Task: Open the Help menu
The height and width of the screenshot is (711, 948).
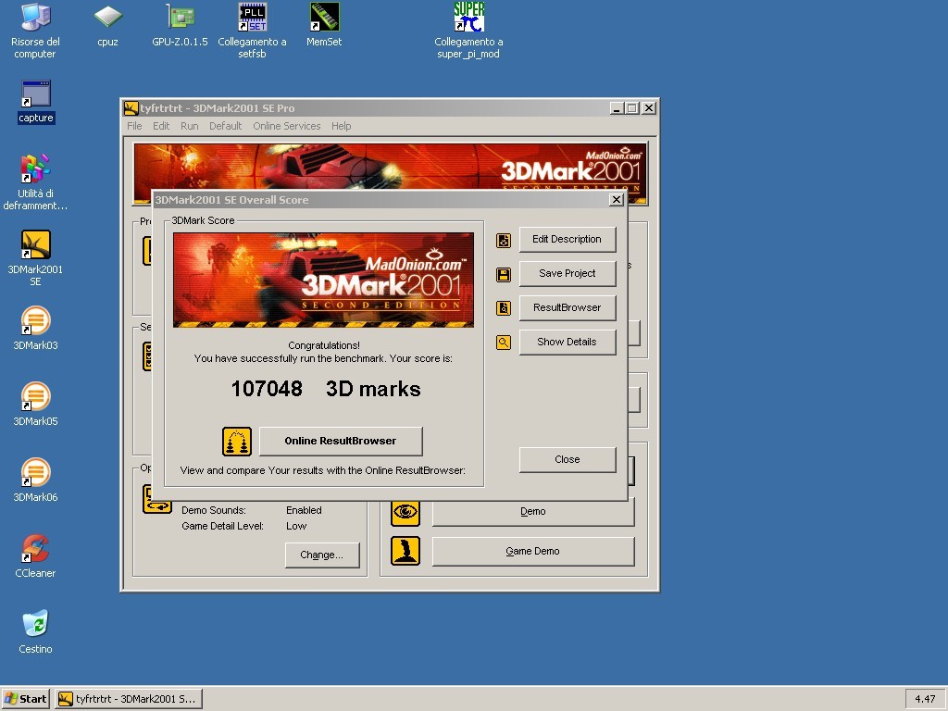Action: [341, 126]
